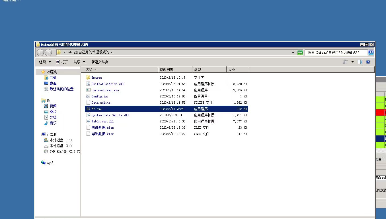Select the System.Data.SQLite.dll file name
Image resolution: width=386 pixels, height=219 pixels.
(110, 115)
